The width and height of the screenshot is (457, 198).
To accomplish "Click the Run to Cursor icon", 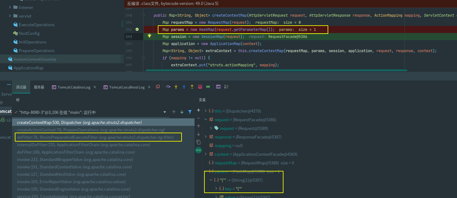I will click(x=208, y=87).
